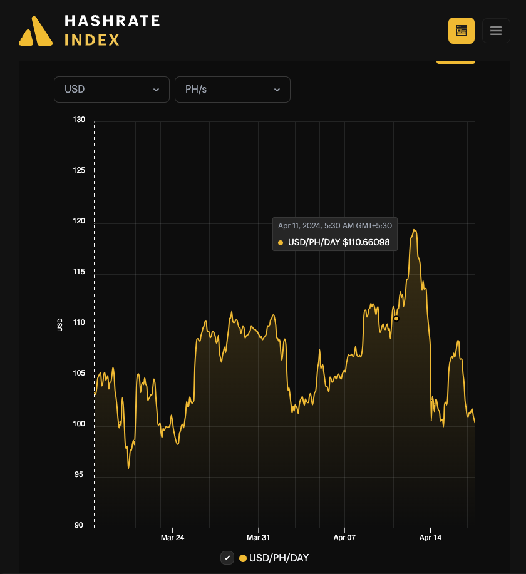
Task: Expand the USD currency dropdown
Action: click(111, 90)
